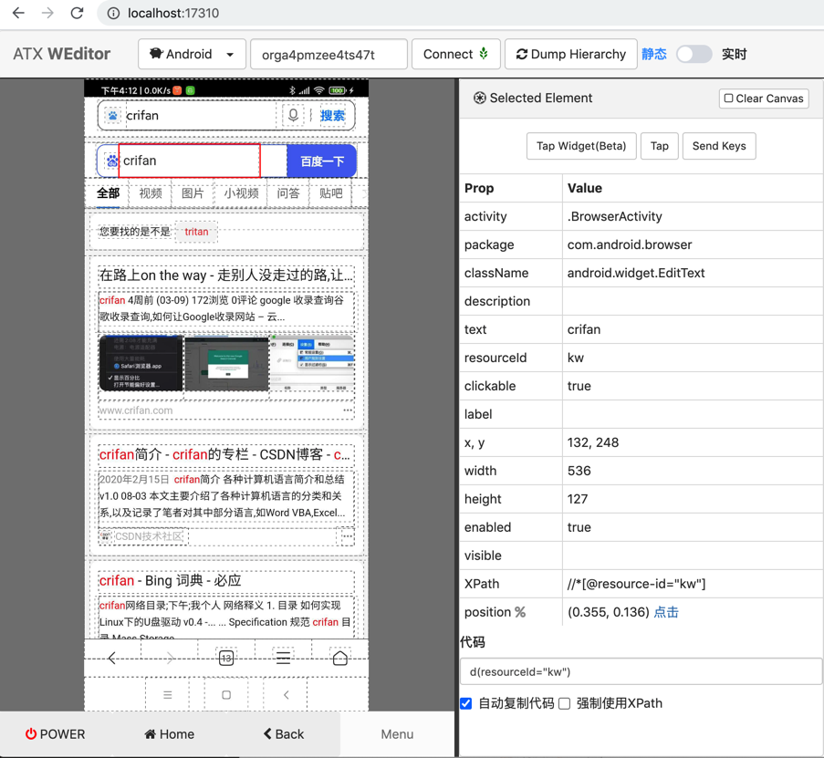The height and width of the screenshot is (758, 824).
Task: Click the localhost:17310 address bar
Action: click(x=173, y=13)
